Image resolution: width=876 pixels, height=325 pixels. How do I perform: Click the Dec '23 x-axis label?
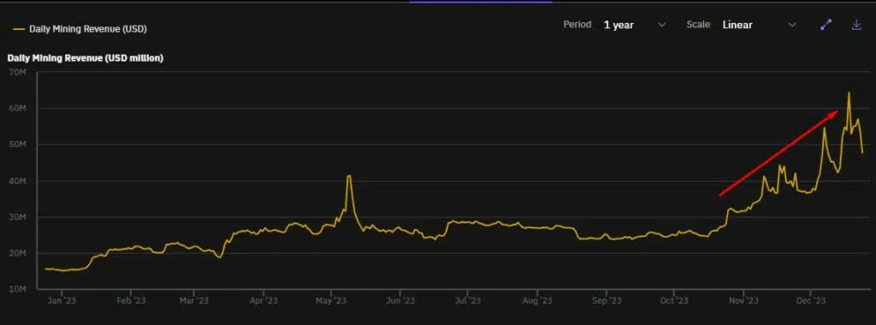(x=811, y=301)
